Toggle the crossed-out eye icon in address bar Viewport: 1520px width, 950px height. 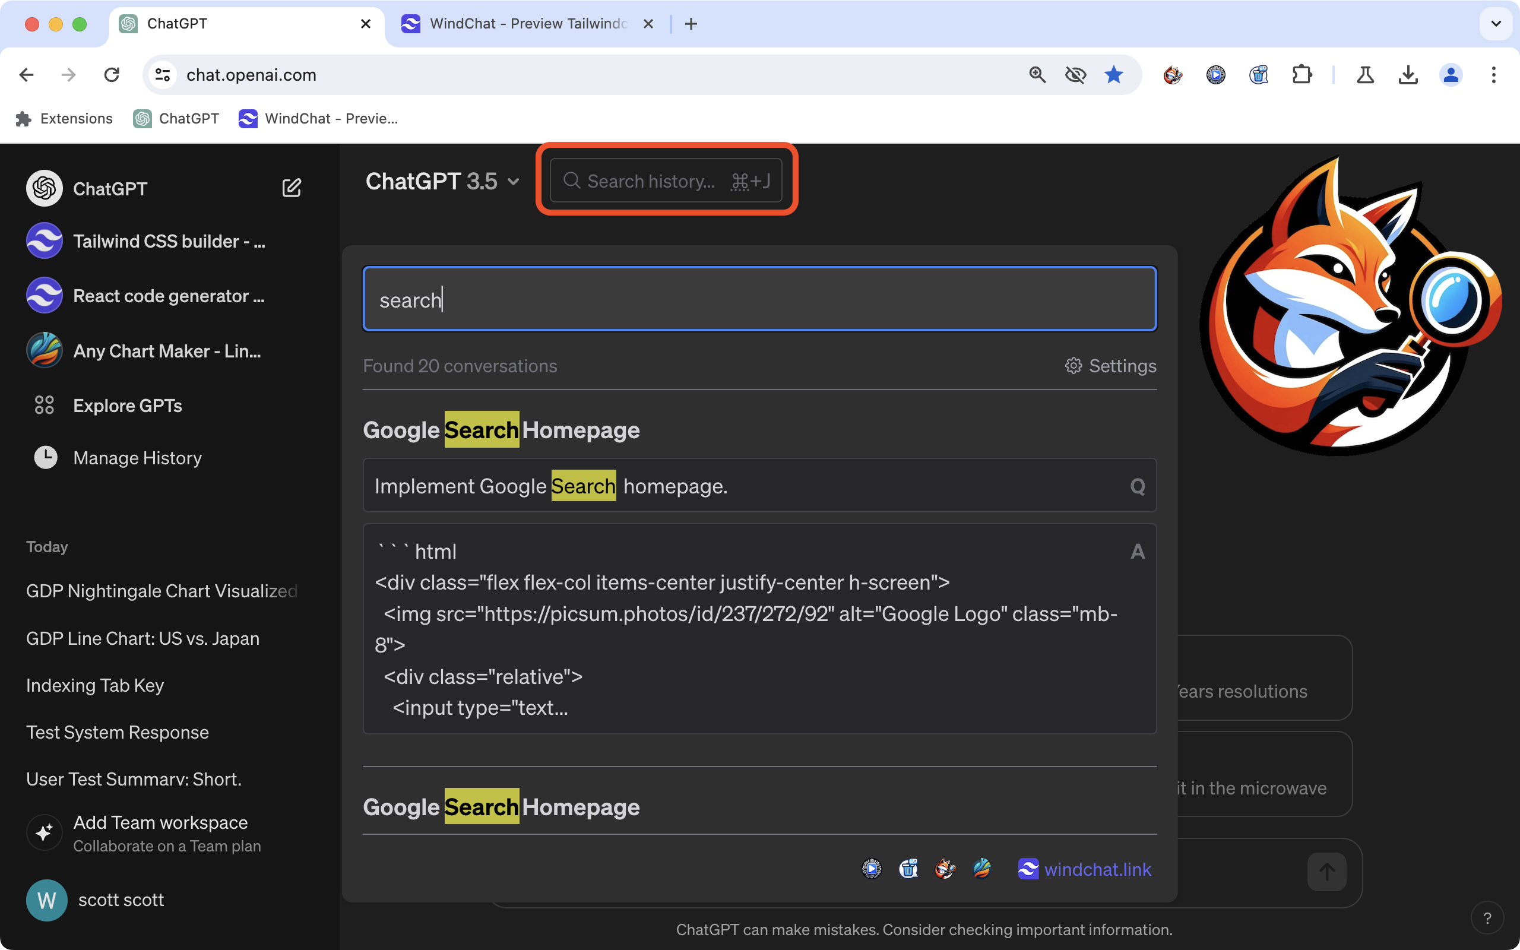(1075, 75)
